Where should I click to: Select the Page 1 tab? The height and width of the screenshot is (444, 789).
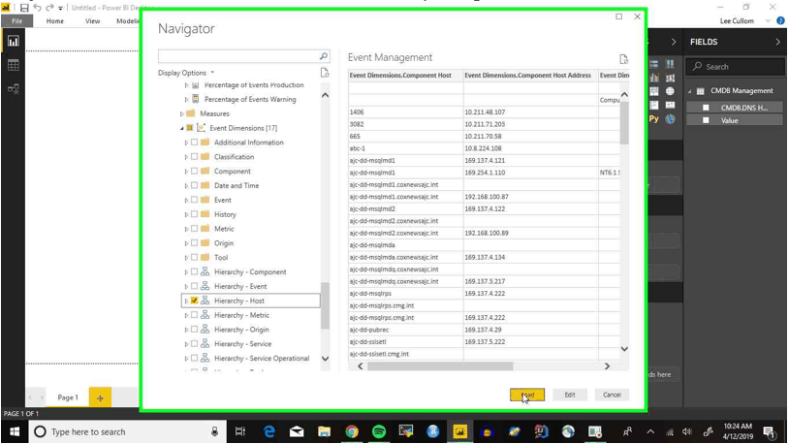point(68,397)
